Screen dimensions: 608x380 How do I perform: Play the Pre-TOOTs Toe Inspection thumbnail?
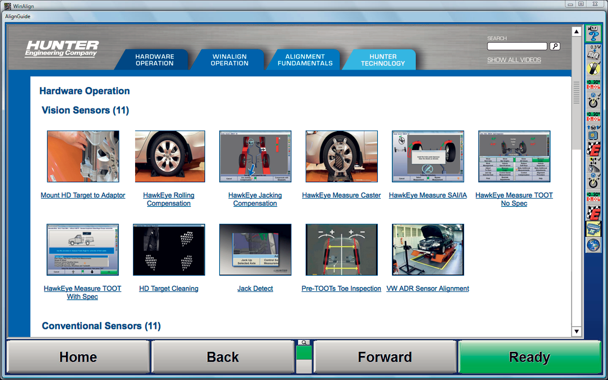(342, 250)
